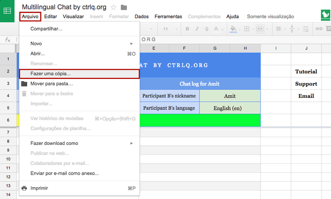
Task: Open the Visualizar menu
Action: tap(73, 17)
